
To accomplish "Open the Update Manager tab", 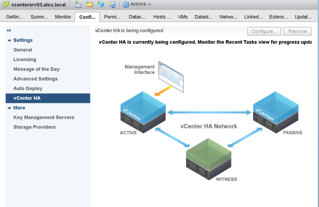I will coord(303,17).
